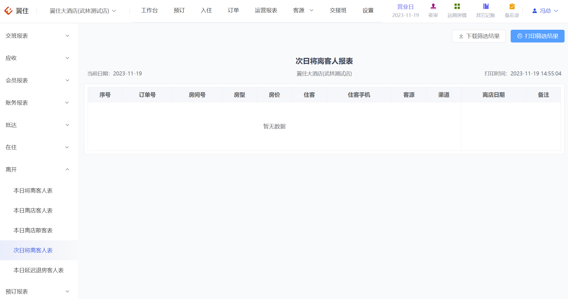Click the 渠道 column header
The width and height of the screenshot is (568, 299).
[x=444, y=95]
